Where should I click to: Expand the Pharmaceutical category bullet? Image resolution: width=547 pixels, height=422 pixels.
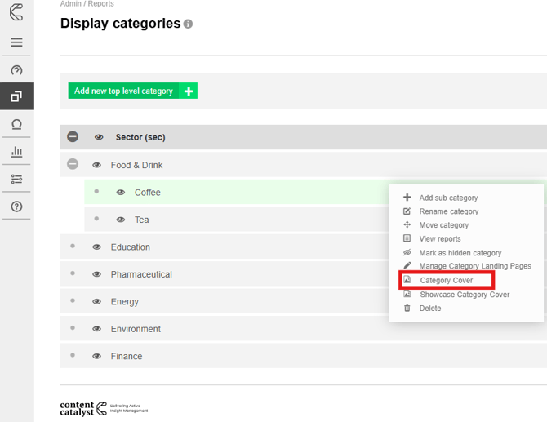pos(73,273)
